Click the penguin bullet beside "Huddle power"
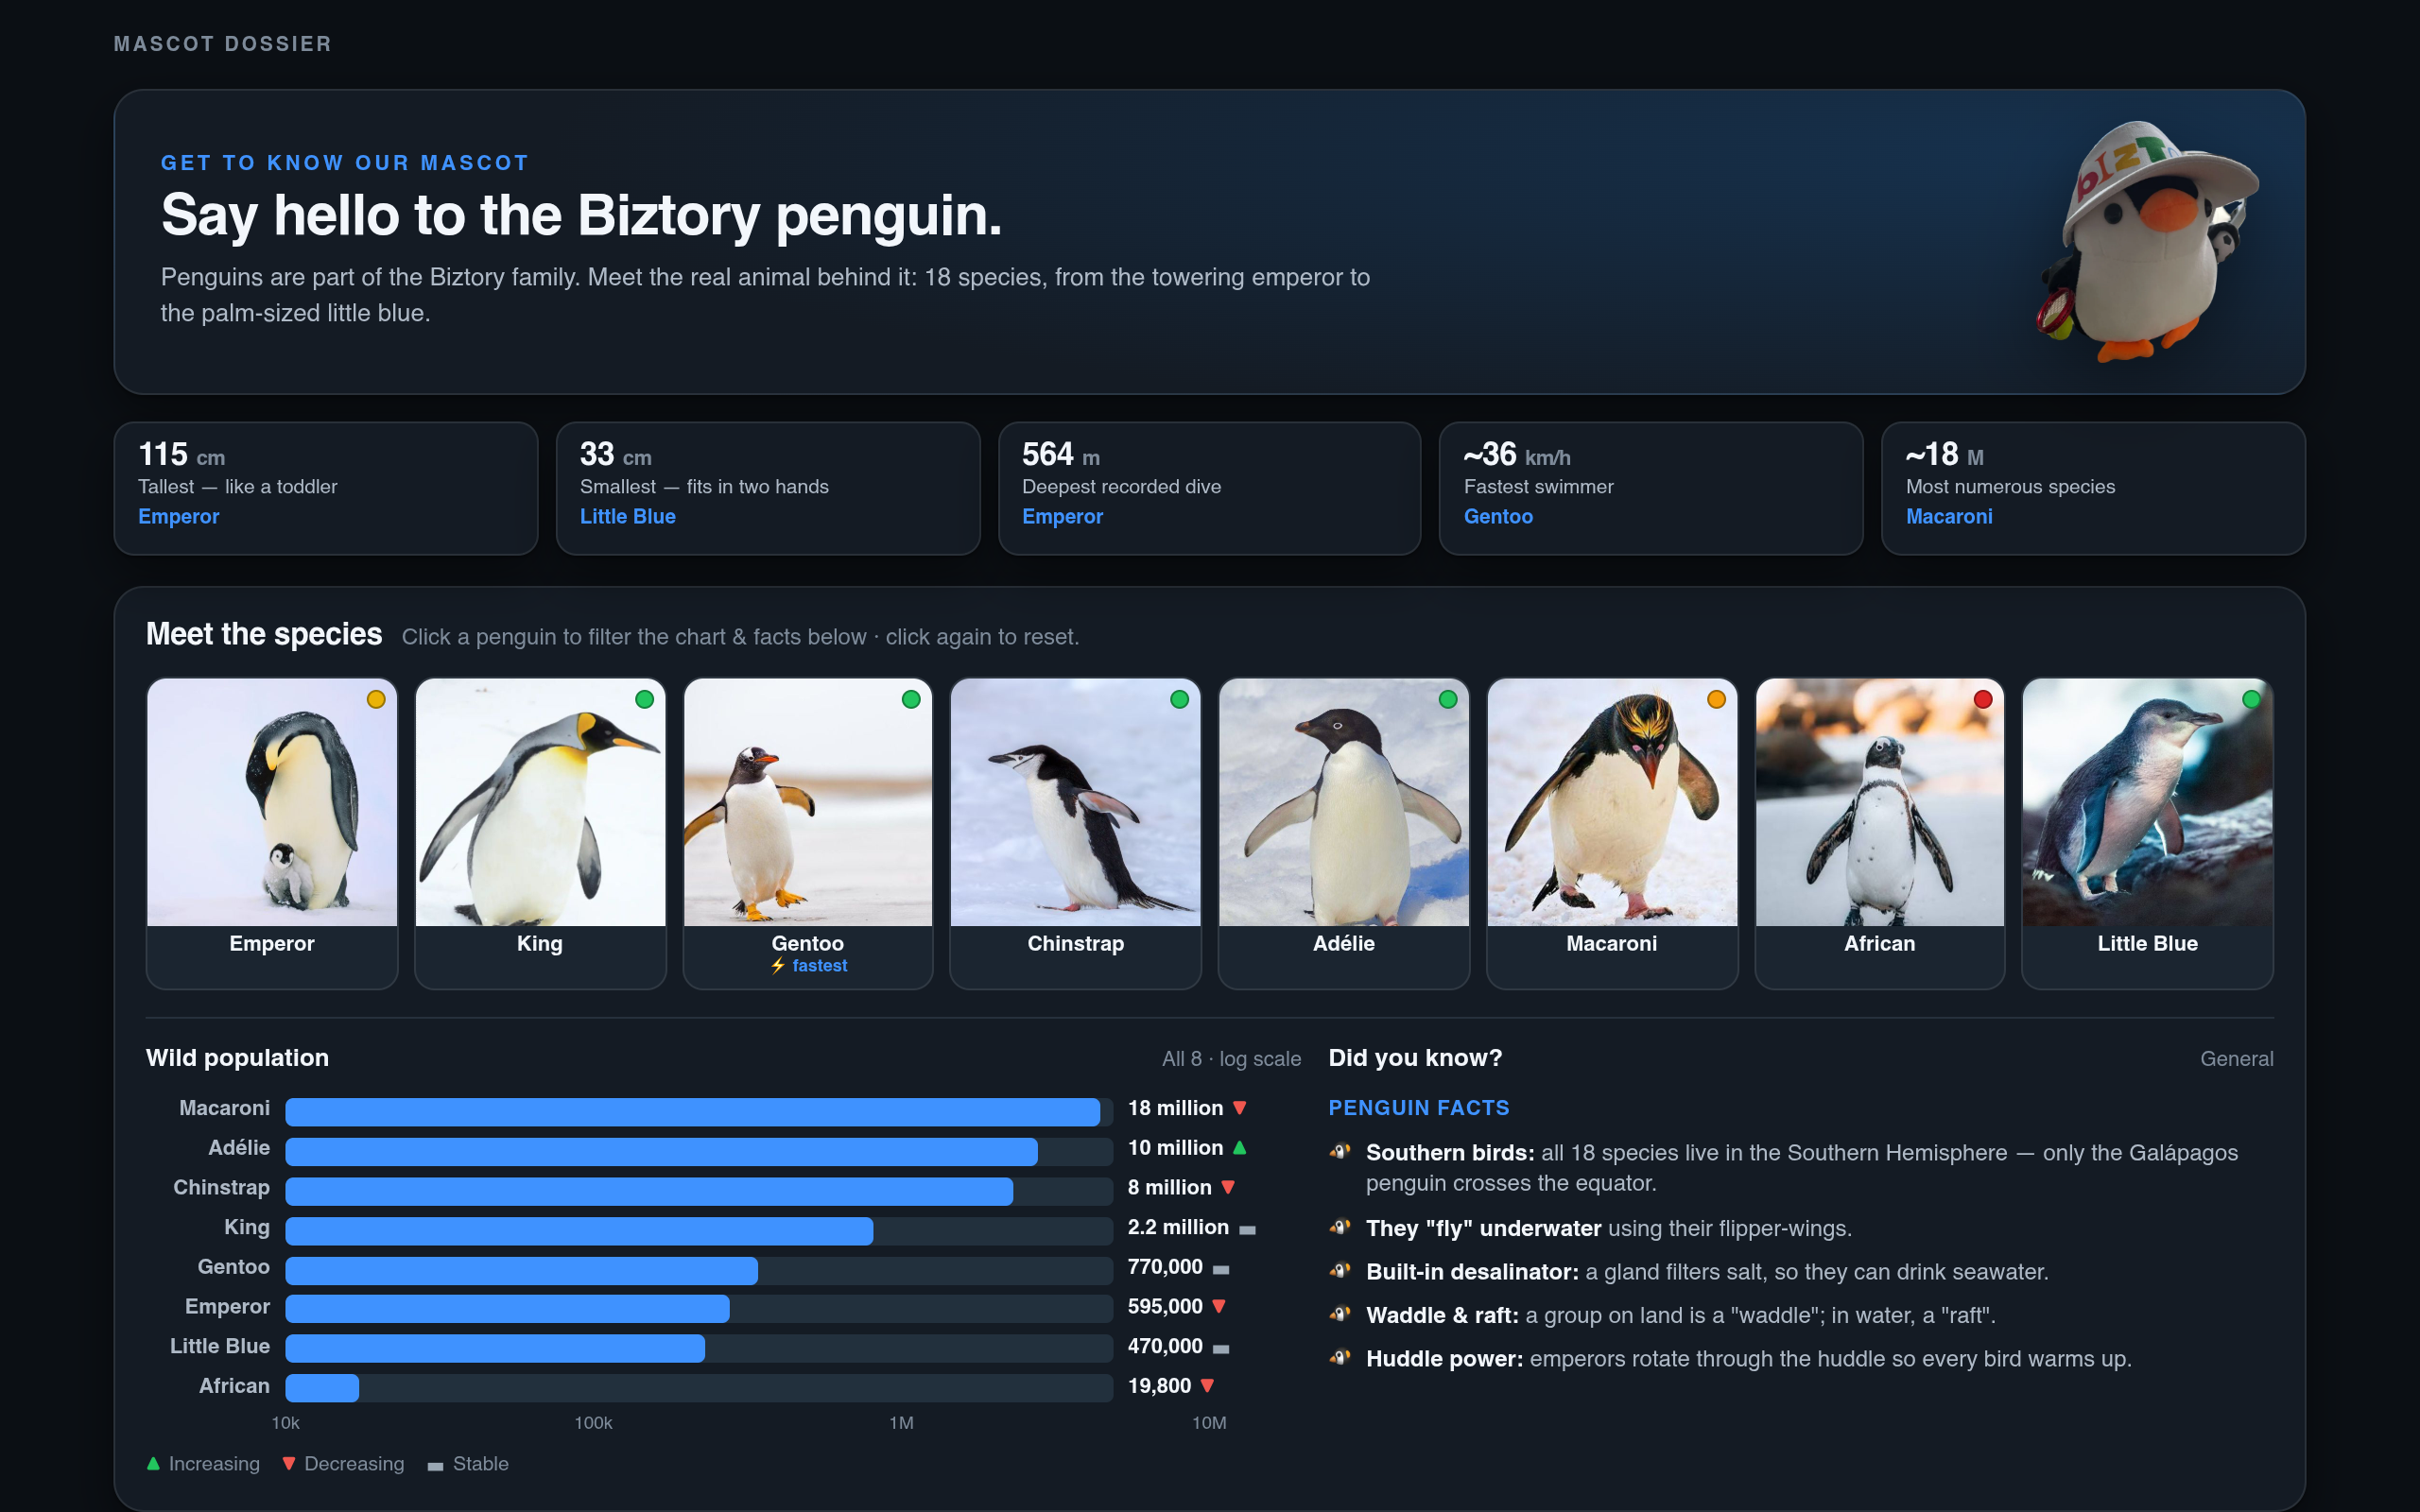 click(x=1340, y=1357)
